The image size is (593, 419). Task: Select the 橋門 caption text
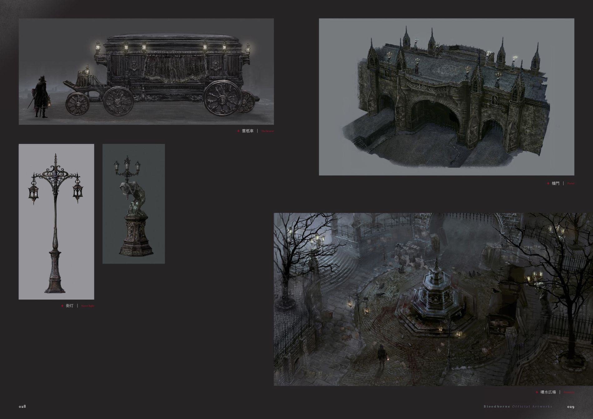(x=555, y=183)
